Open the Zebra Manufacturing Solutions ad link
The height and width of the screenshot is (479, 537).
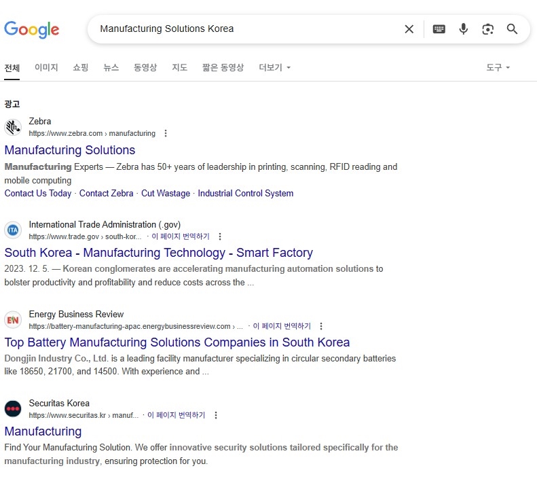pyautogui.click(x=70, y=150)
